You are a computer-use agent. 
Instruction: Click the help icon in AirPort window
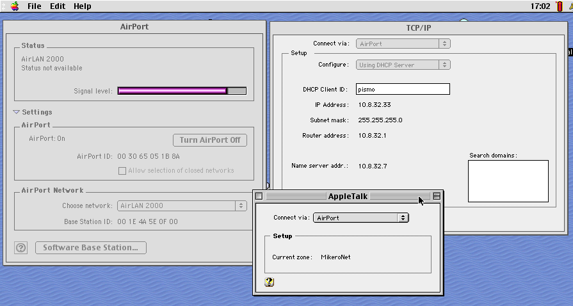(21, 248)
